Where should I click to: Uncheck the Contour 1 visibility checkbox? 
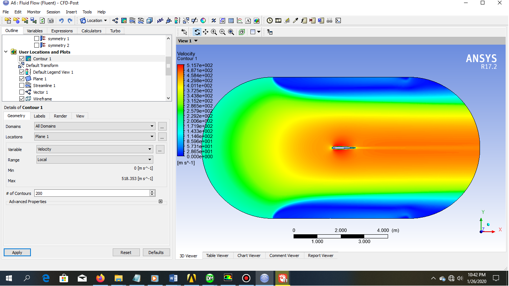pyautogui.click(x=22, y=59)
